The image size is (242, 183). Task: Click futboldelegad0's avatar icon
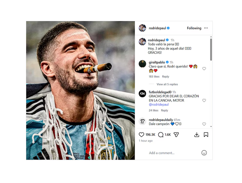click(x=142, y=94)
